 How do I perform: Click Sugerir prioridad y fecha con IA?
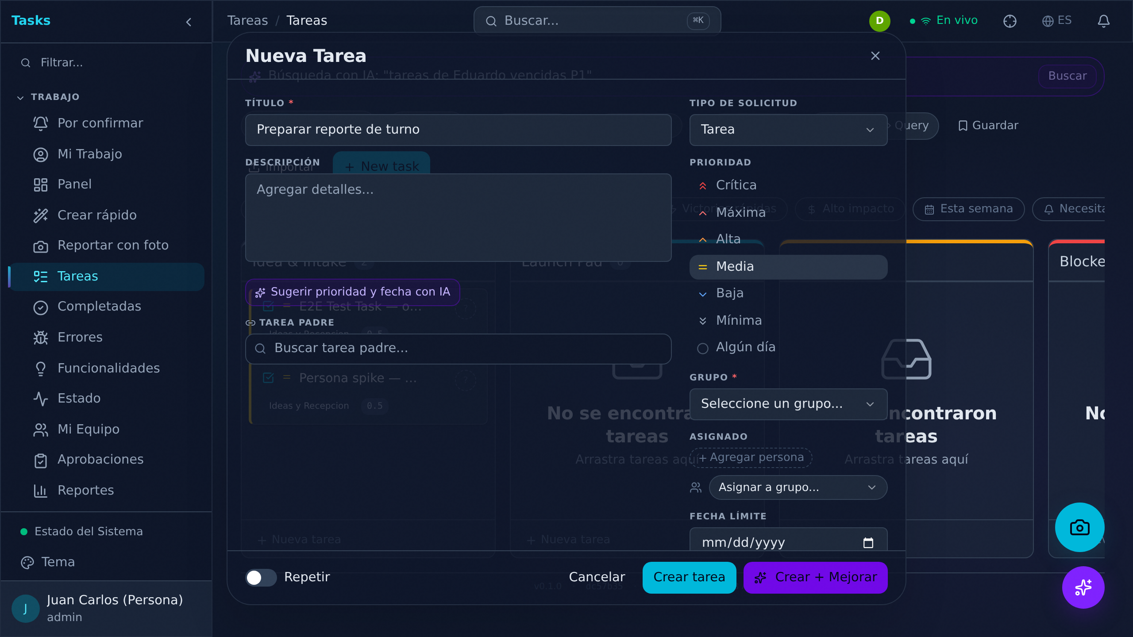(352, 292)
